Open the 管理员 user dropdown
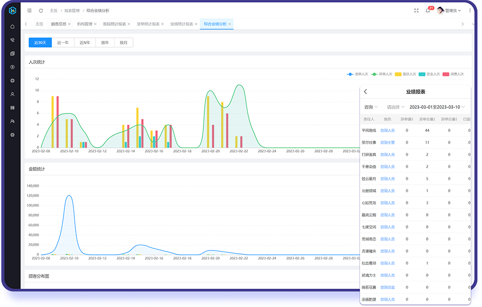 pos(453,10)
